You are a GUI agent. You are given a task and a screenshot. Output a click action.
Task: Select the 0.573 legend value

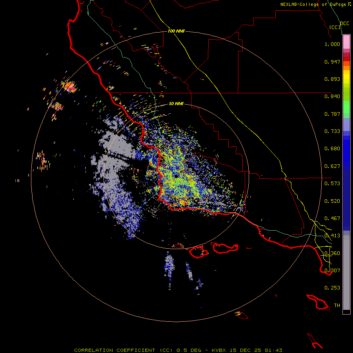(332, 184)
